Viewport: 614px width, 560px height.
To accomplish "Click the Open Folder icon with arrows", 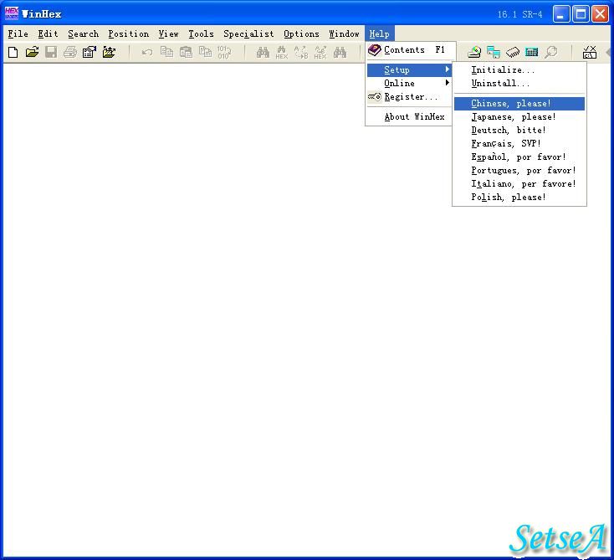I will [x=109, y=52].
